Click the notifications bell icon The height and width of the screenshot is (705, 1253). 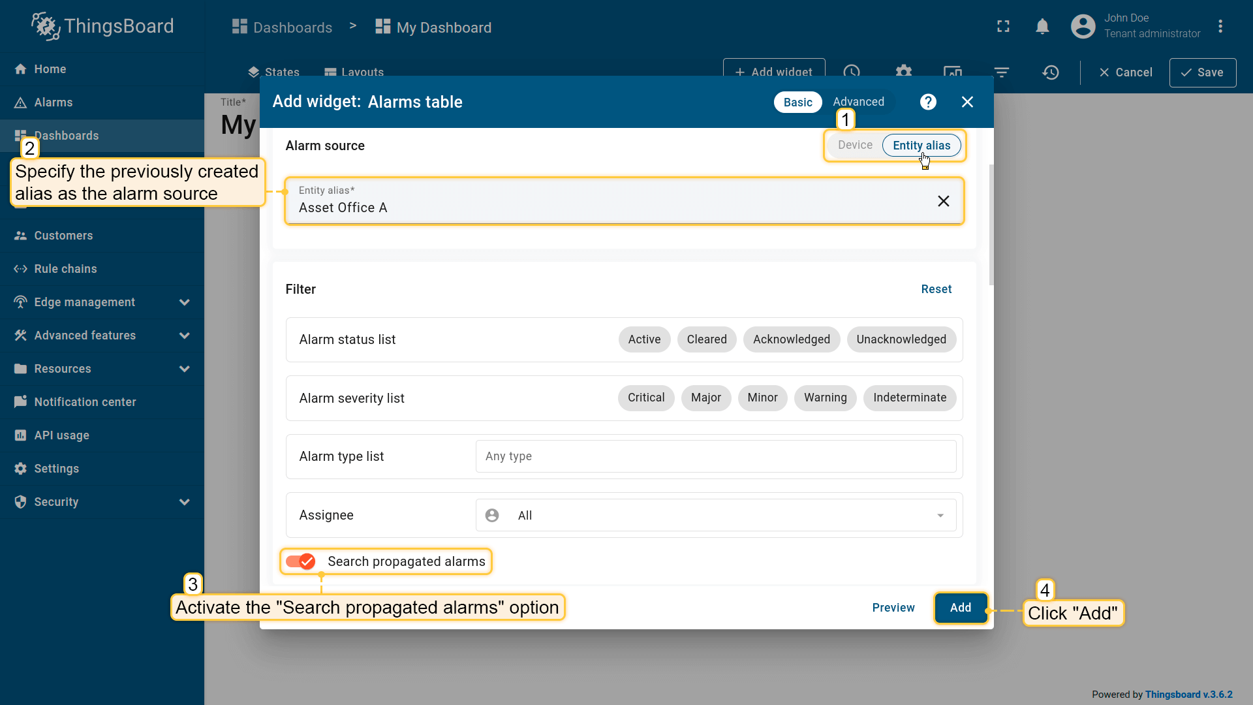tap(1042, 27)
